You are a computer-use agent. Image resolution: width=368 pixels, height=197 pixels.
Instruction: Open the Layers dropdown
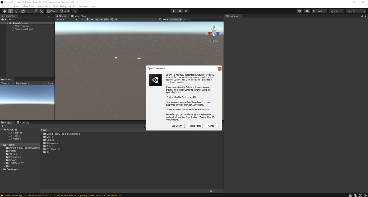pyautogui.click(x=335, y=11)
